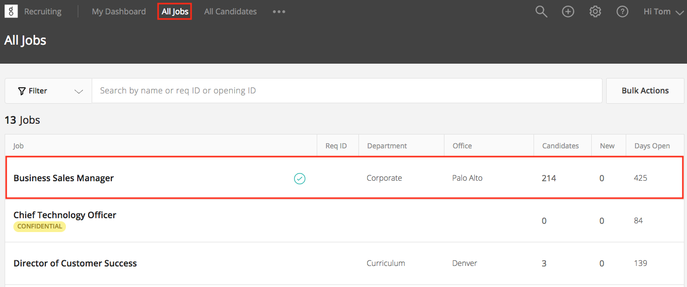687x287 pixels.
Task: Click the plus add icon
Action: tap(568, 11)
